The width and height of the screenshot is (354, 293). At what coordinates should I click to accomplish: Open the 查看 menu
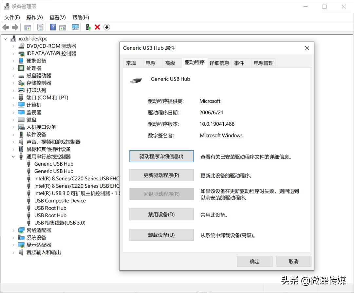pyautogui.click(x=57, y=17)
